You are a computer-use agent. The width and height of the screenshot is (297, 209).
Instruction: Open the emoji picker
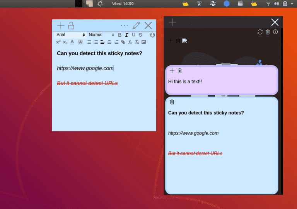tap(152, 35)
